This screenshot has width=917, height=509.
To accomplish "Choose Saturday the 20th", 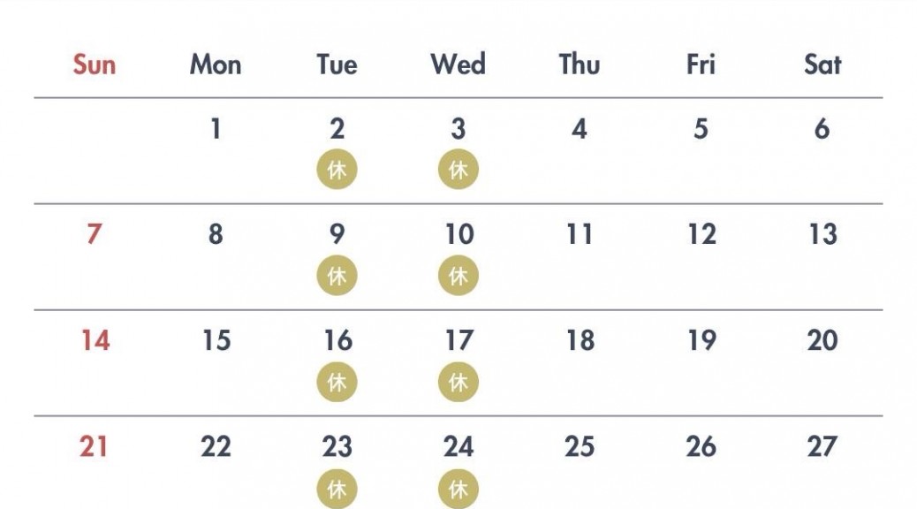I will pos(822,341).
